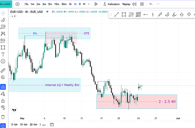Select the BSL label on chart
This screenshot has height=128, width=195.
[35, 33]
